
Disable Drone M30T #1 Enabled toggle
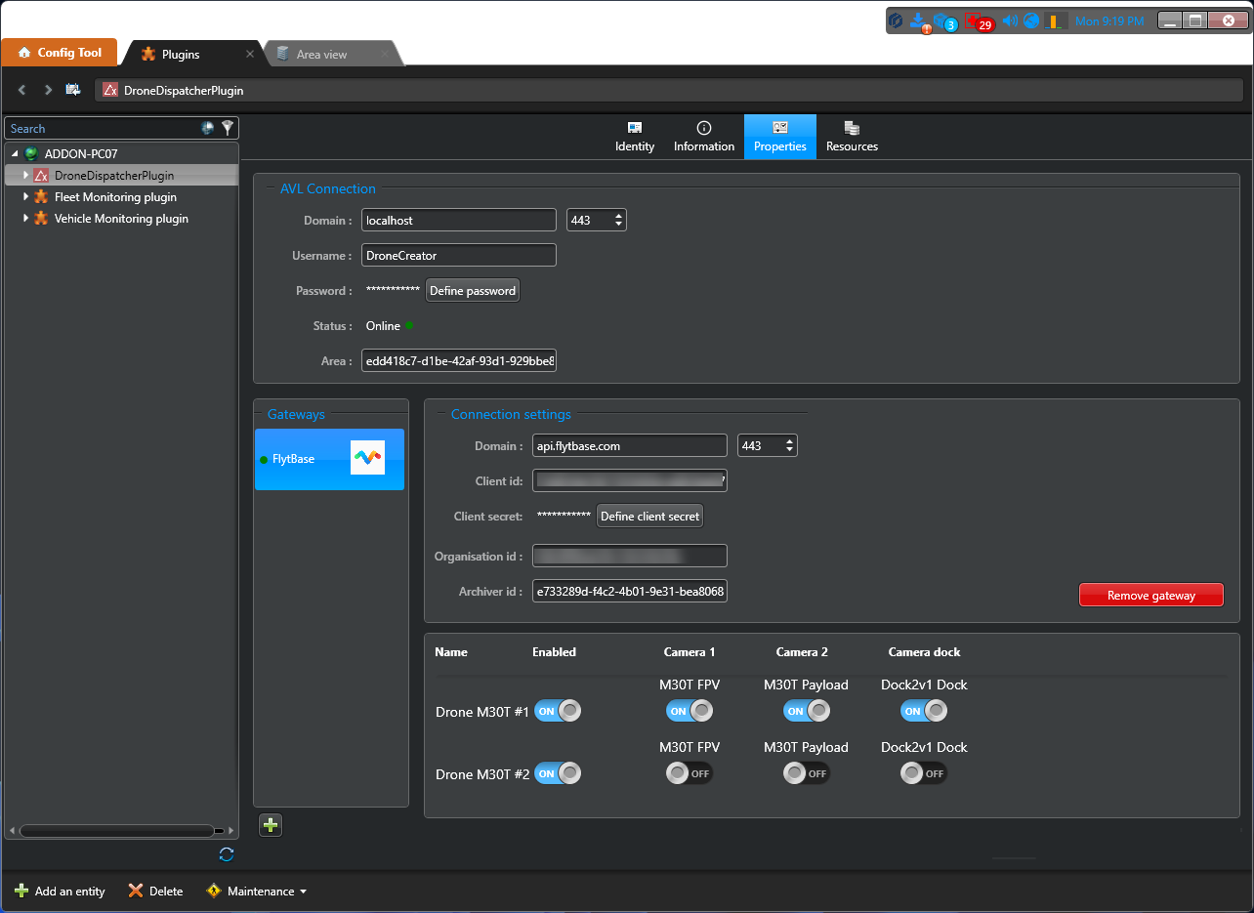pos(558,711)
